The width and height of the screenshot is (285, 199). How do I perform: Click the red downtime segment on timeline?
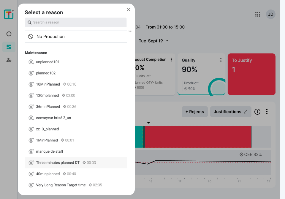pos(197,137)
